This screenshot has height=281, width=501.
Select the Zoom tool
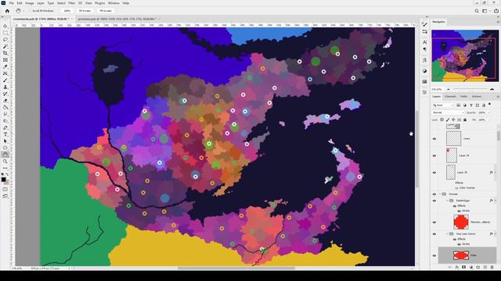pyautogui.click(x=5, y=162)
